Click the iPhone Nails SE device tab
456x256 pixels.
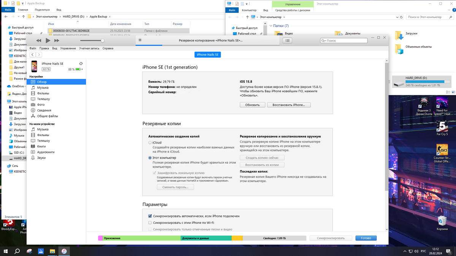click(x=208, y=55)
